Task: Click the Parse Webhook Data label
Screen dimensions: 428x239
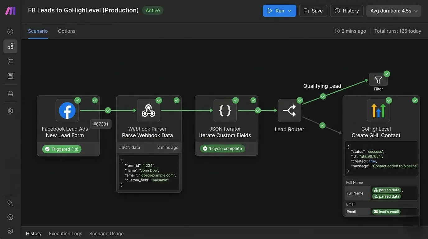Action: point(147,135)
